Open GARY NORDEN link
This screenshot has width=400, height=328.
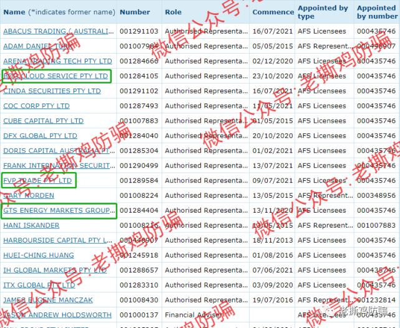click(x=29, y=195)
